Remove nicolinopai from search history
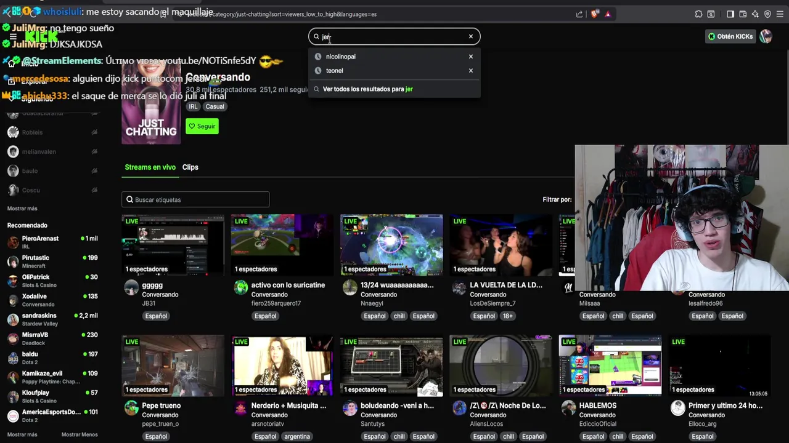The image size is (789, 443). coord(471,57)
